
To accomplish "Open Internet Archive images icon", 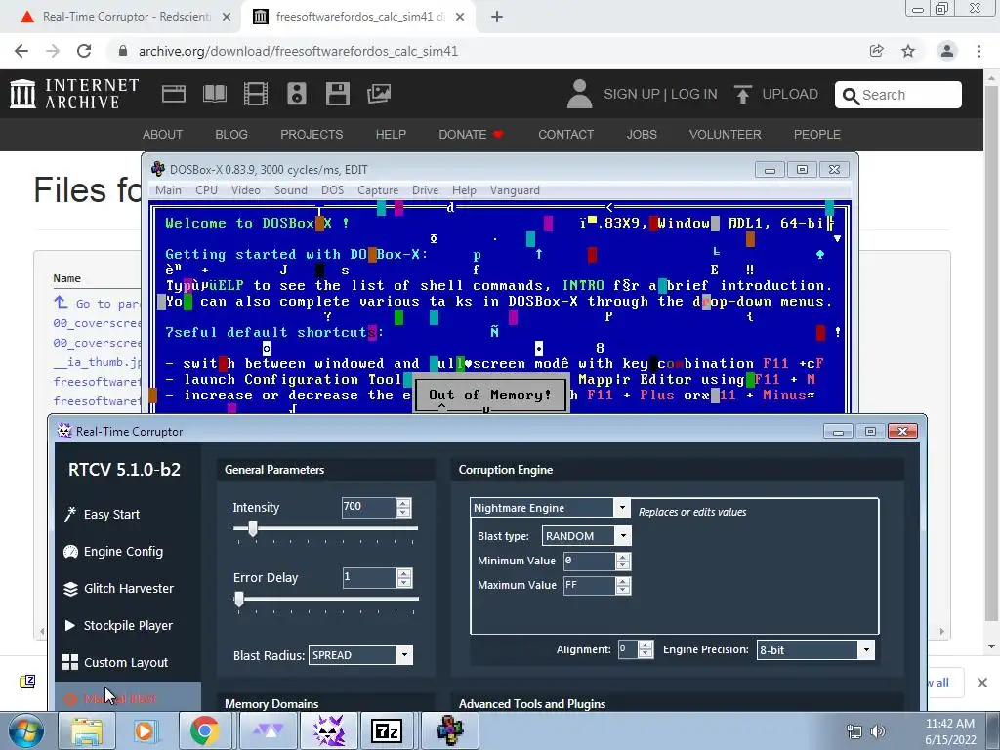I will [x=379, y=94].
